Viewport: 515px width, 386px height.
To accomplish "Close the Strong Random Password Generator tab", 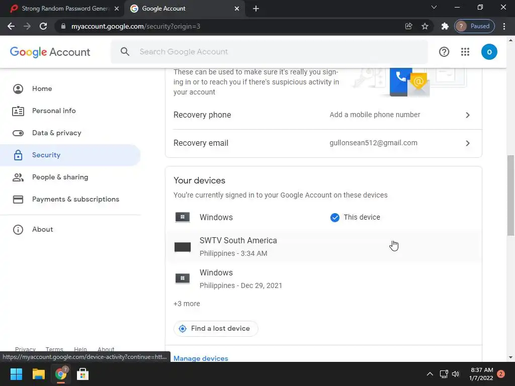I will tap(117, 9).
